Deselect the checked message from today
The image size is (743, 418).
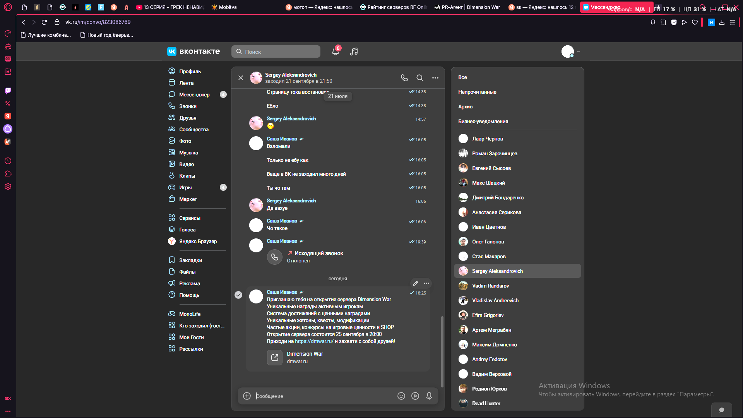click(238, 295)
